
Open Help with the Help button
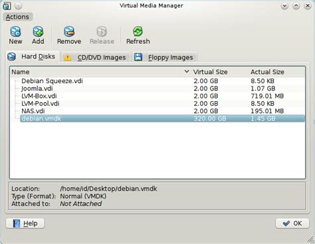pos(25,223)
